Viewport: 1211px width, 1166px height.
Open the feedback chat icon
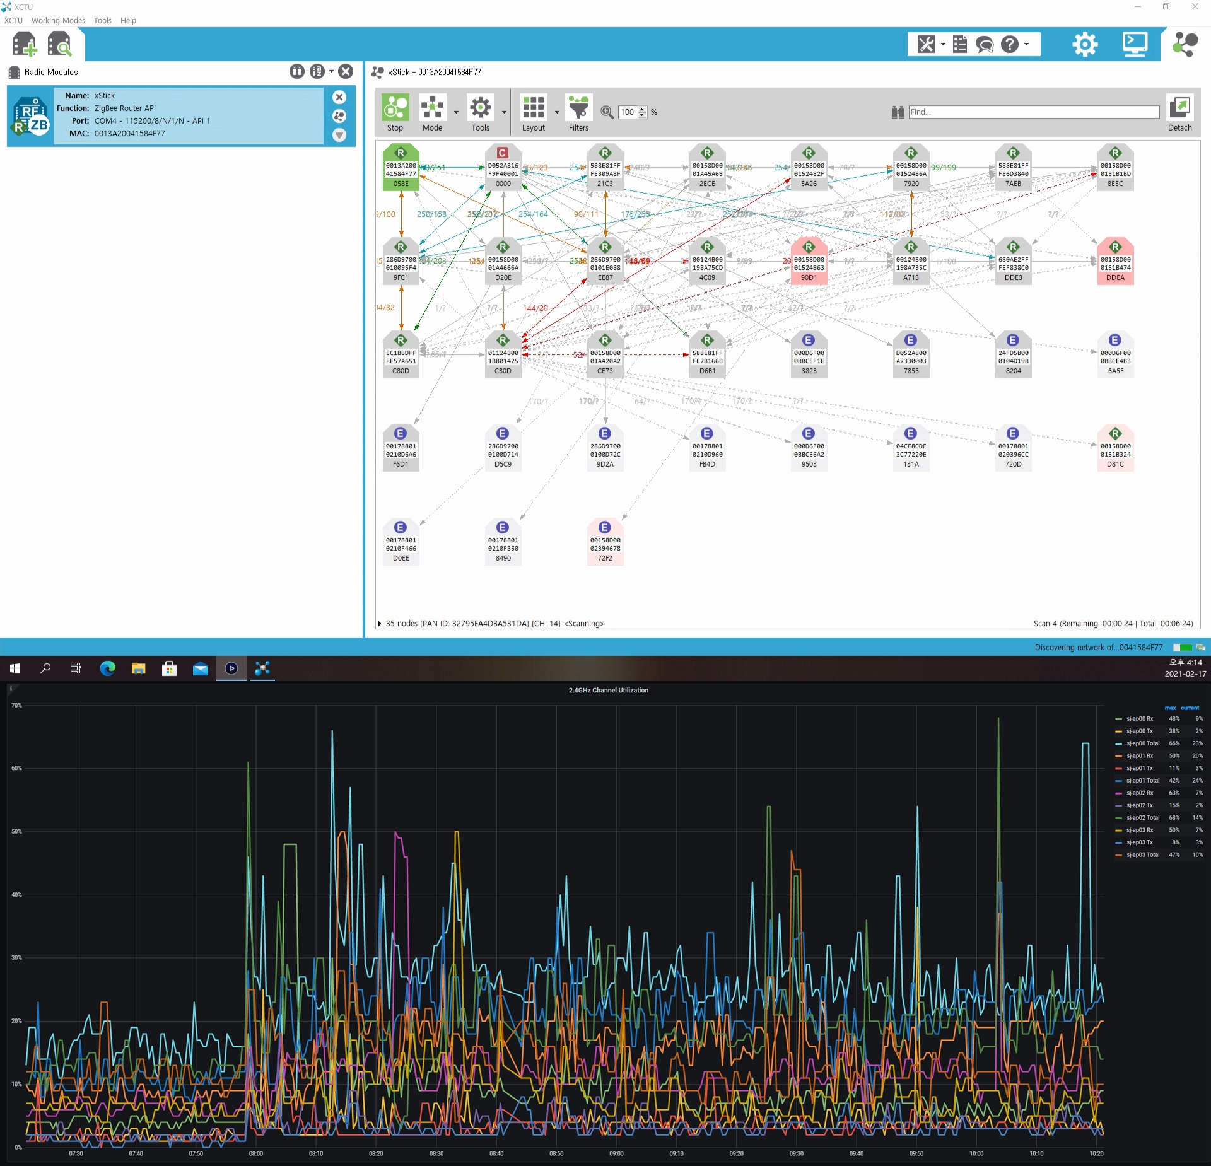click(984, 44)
